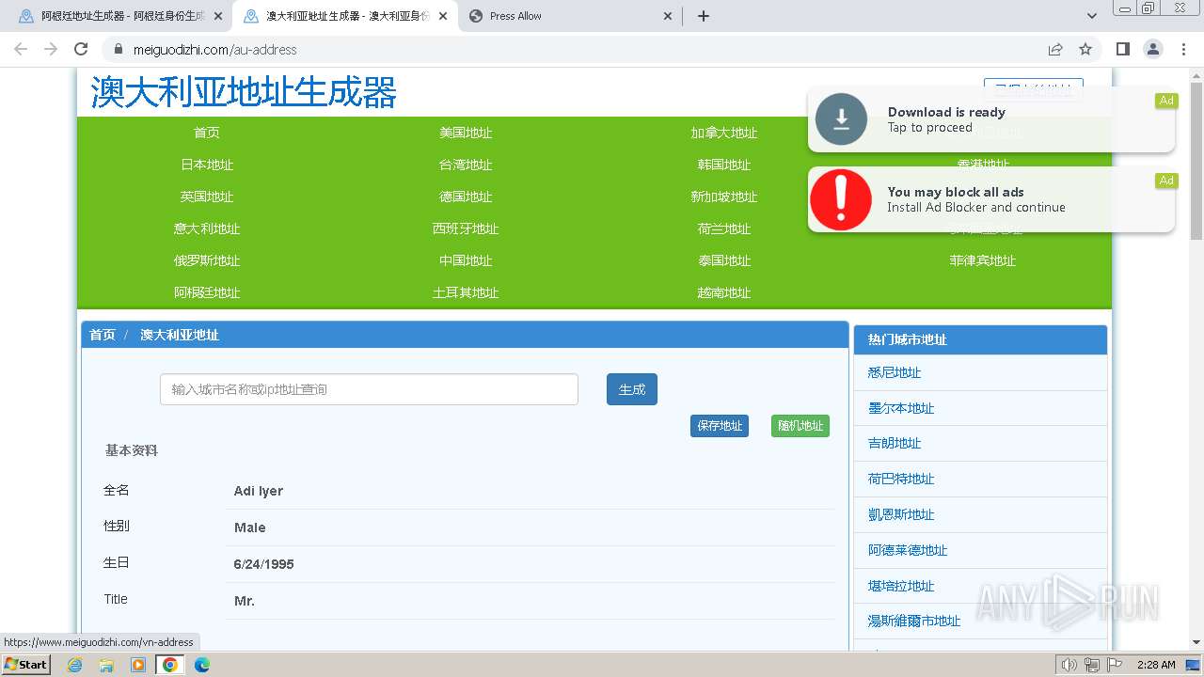Close the 阿根廷地址生成器 tab
Screen dimensions: 1204x677
tap(218, 16)
